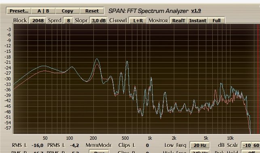Open the v1.9 version link
Image resolution: width=260 pixels, height=153 pixels.
click(196, 11)
